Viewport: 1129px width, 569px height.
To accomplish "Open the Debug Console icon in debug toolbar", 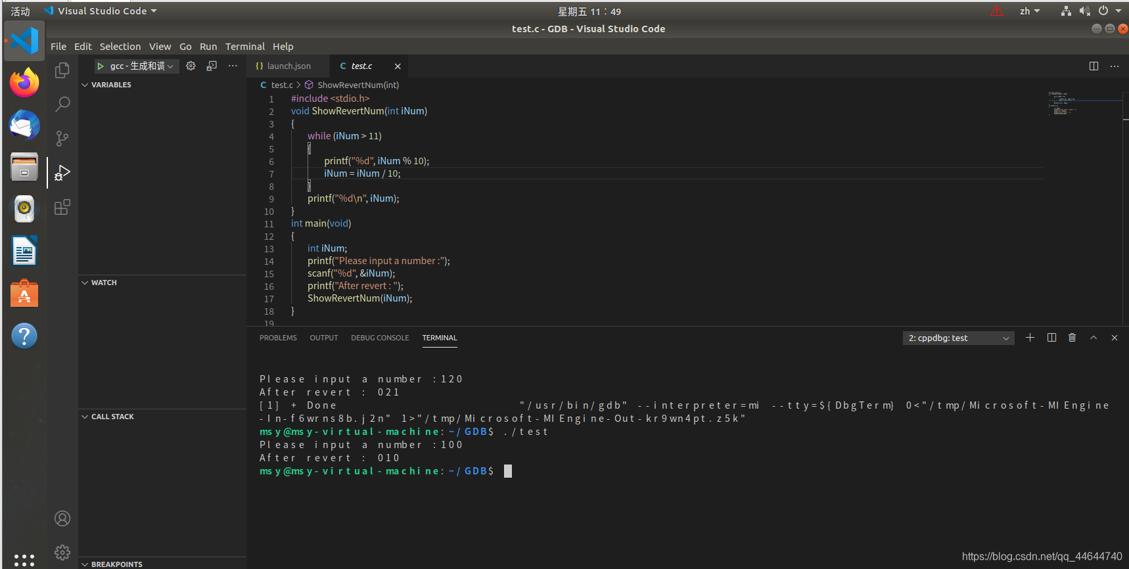I will [212, 66].
